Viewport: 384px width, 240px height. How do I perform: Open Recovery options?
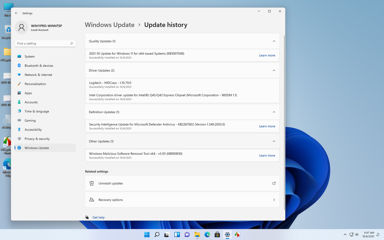tap(182, 200)
